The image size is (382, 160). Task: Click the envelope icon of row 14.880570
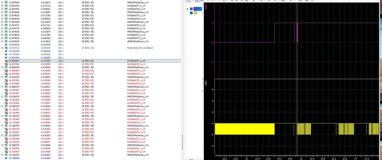pyautogui.click(x=6, y=67)
